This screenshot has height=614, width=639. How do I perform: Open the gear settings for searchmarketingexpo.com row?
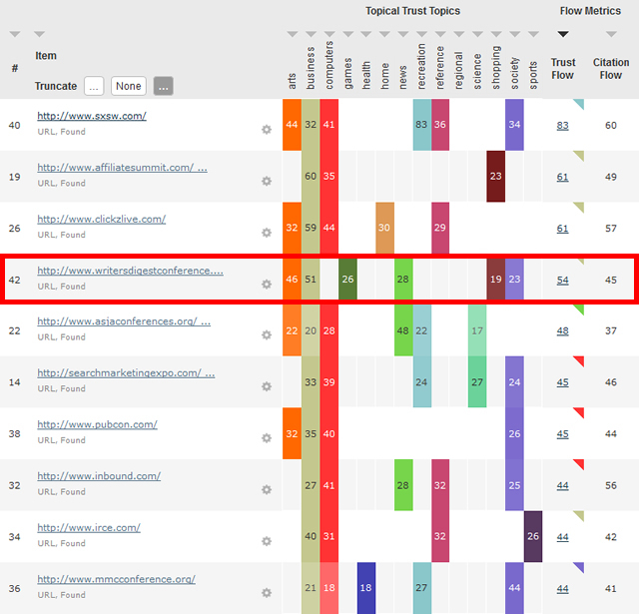[x=267, y=386]
